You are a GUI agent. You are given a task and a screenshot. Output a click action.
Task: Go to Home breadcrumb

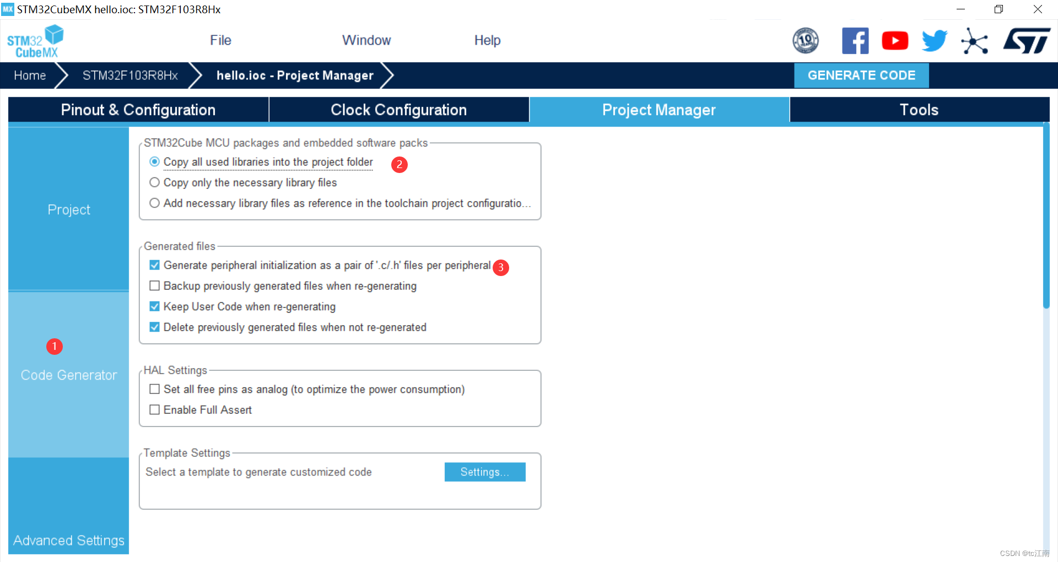coord(30,75)
